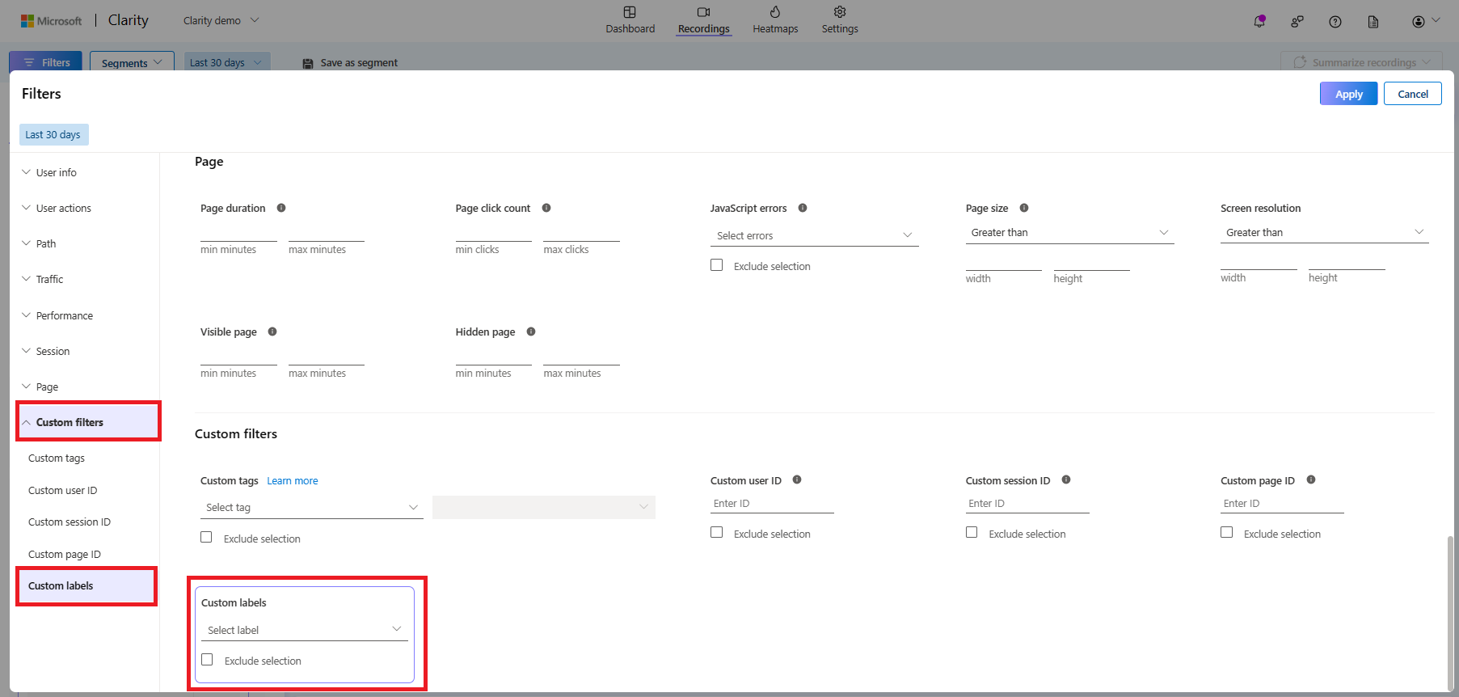Click the Apply button

(x=1348, y=94)
